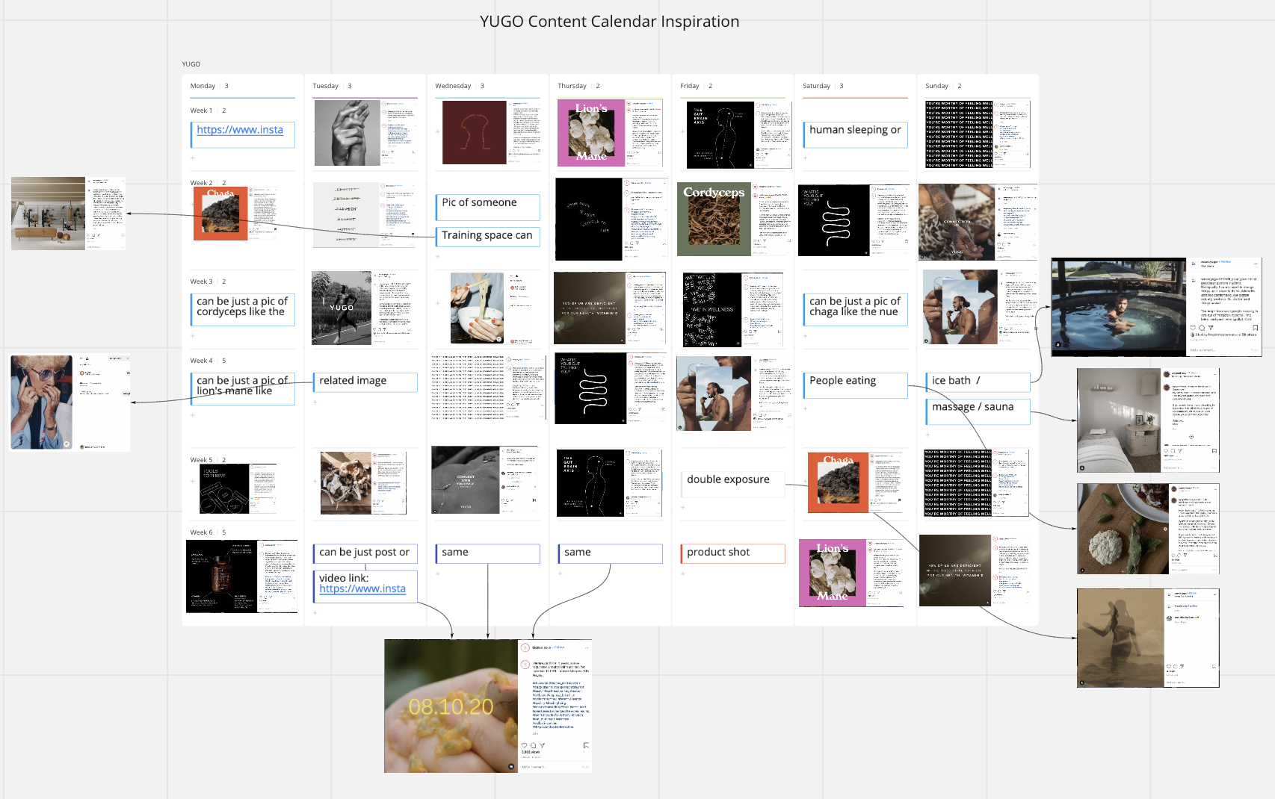Select the Chaga image in Monday Week 2
The width and height of the screenshot is (1275, 799).
pos(235,214)
